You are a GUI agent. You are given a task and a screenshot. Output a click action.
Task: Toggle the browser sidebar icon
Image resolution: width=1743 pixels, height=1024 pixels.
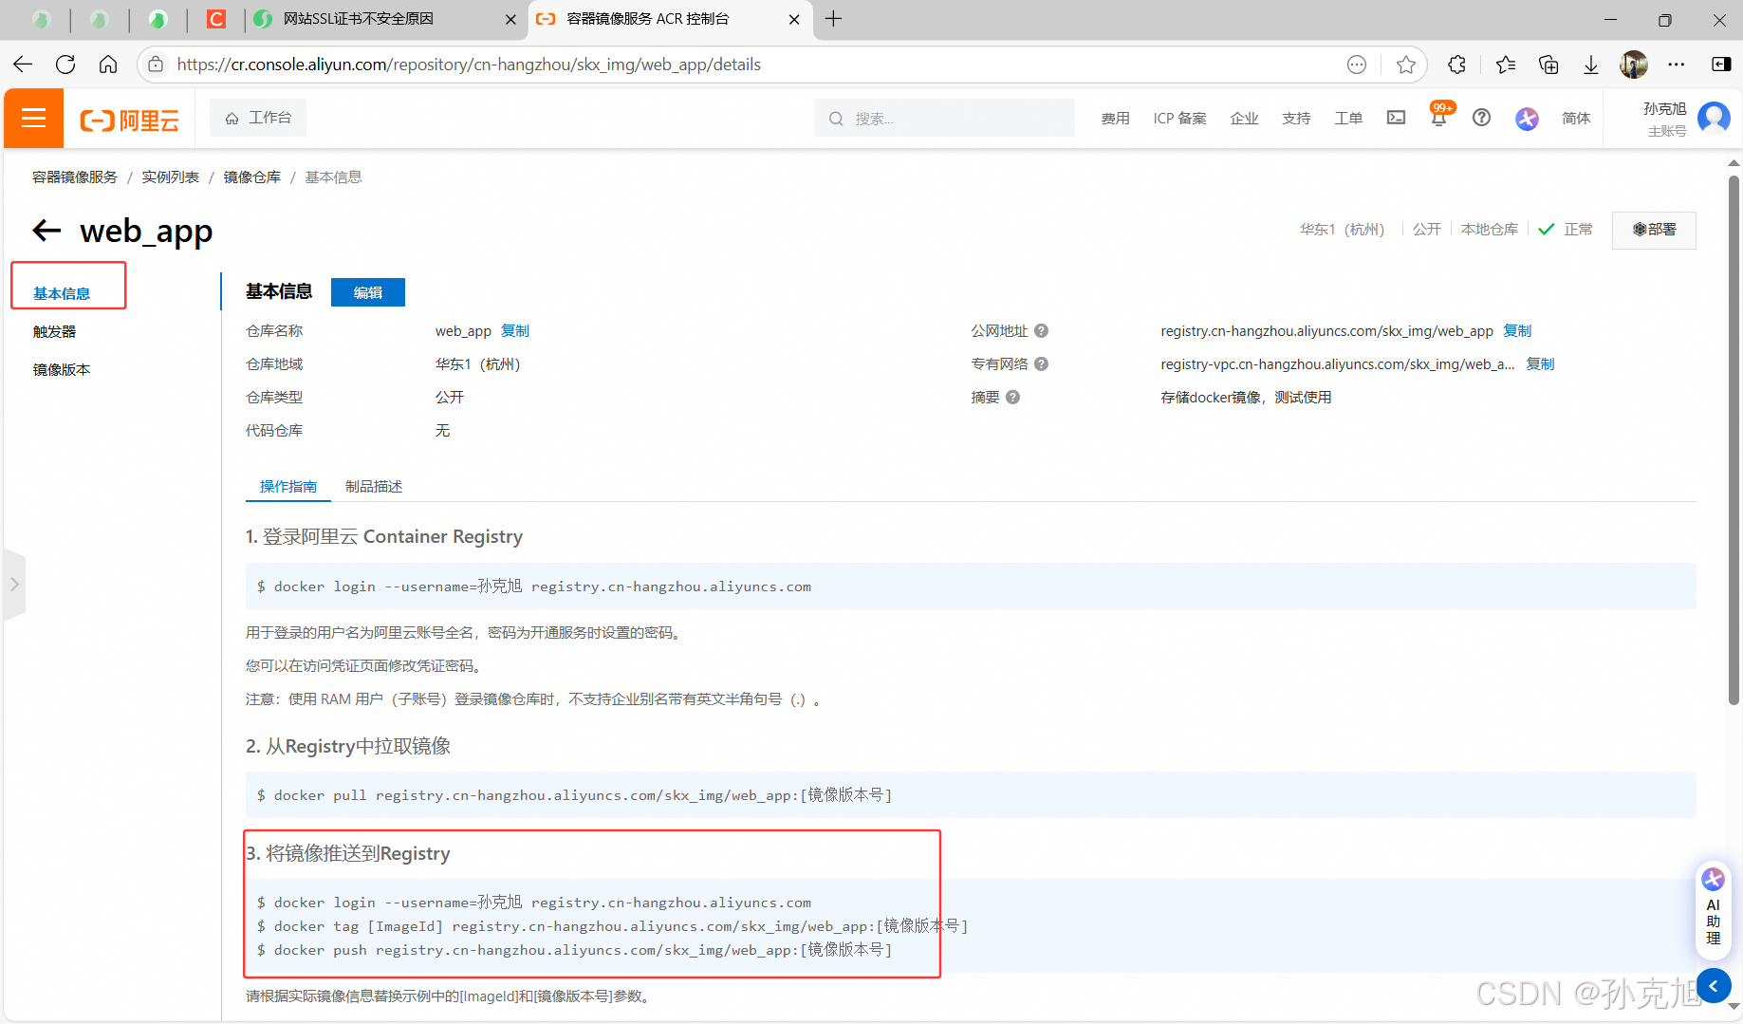pos(1721,65)
